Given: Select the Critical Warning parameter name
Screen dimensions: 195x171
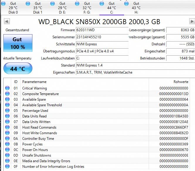Looking at the screenshot, I should click(x=35, y=88).
